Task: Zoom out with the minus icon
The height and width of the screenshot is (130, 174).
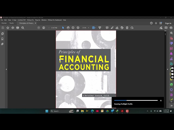Action: (x=73, y=28)
